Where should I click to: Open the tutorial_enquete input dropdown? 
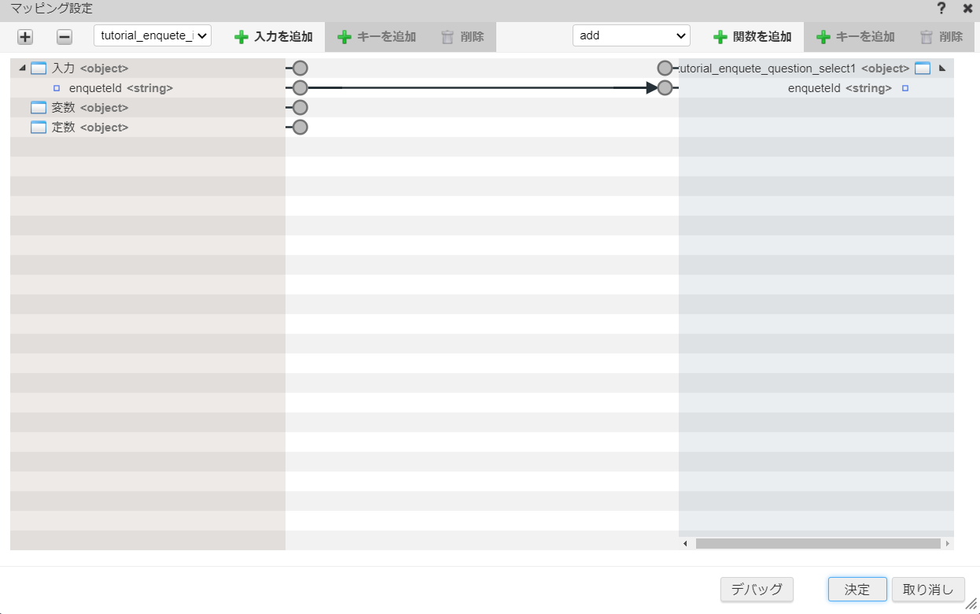[x=153, y=35]
